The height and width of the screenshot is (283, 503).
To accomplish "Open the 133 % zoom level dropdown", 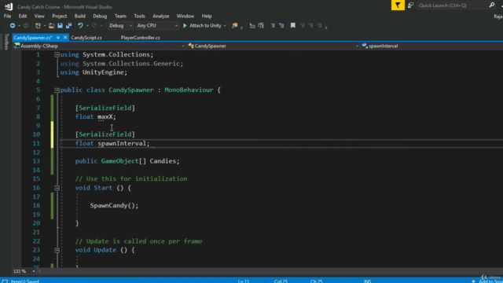I will click(x=33, y=271).
